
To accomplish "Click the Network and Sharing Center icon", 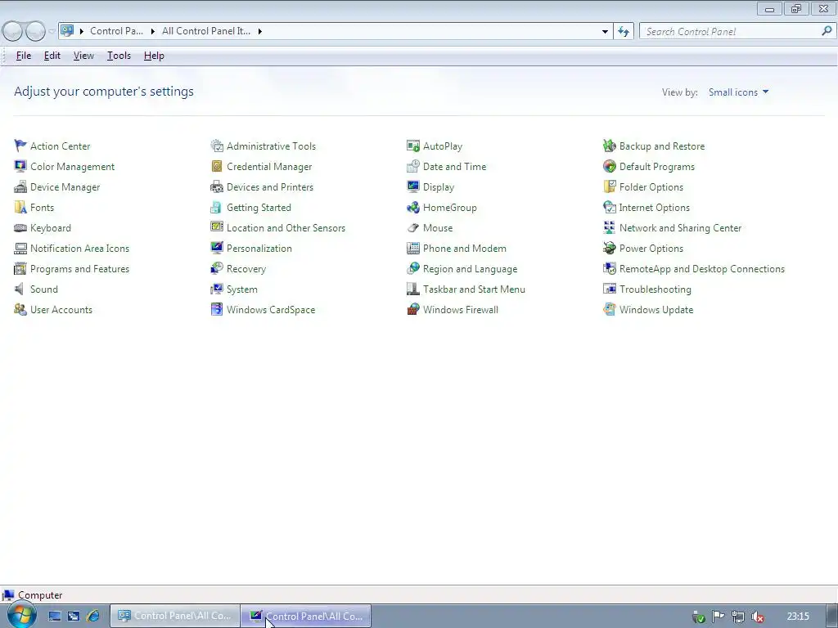I will tap(609, 228).
